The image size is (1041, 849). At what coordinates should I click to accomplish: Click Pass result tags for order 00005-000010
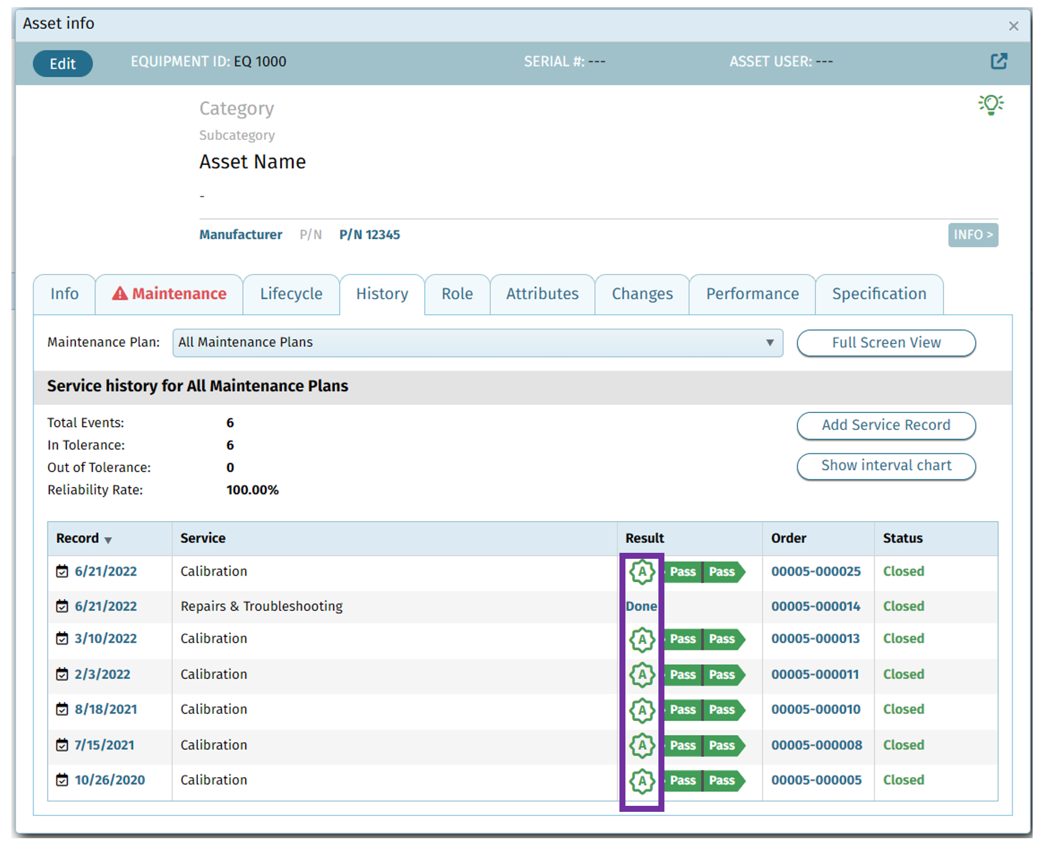[x=705, y=710]
